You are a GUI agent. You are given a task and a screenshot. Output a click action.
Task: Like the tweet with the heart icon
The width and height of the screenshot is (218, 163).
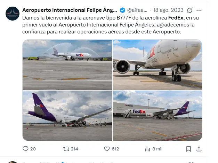pyautogui.click(x=107, y=149)
